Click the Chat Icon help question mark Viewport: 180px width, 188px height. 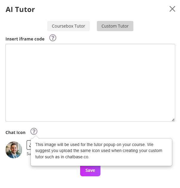click(34, 131)
